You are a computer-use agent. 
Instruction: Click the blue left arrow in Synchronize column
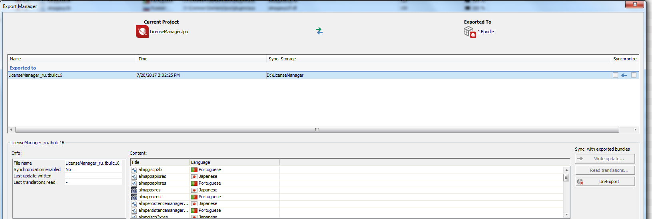[x=624, y=75]
